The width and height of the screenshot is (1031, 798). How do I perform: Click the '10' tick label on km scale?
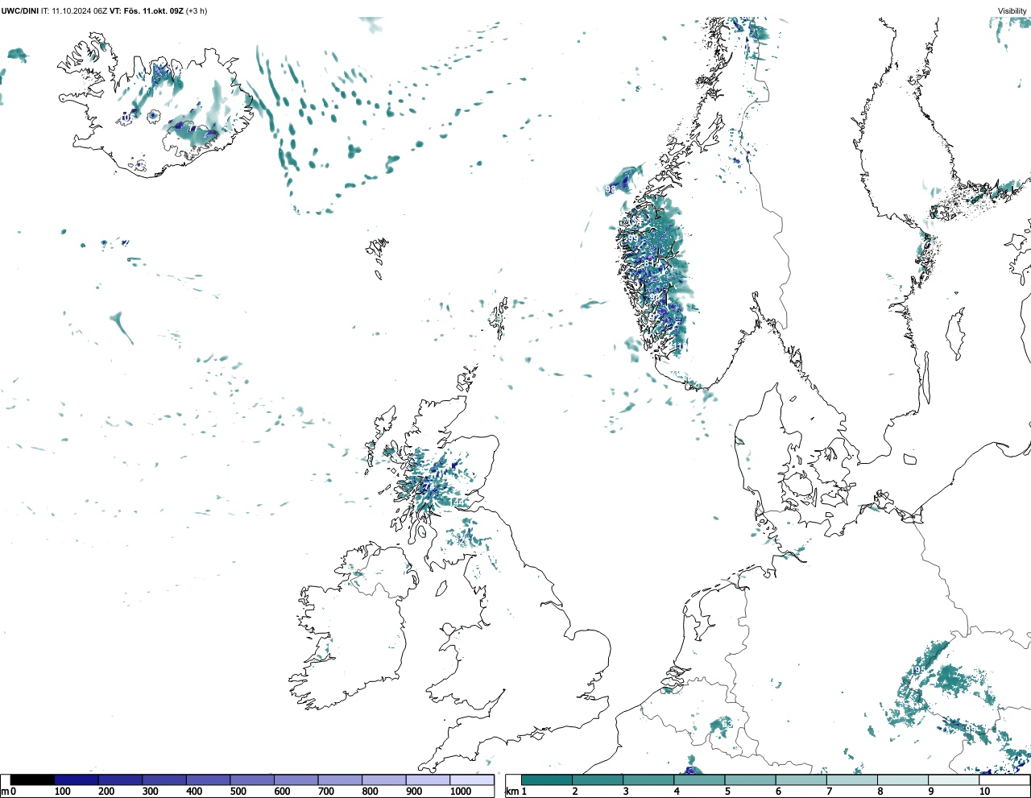coord(984,792)
